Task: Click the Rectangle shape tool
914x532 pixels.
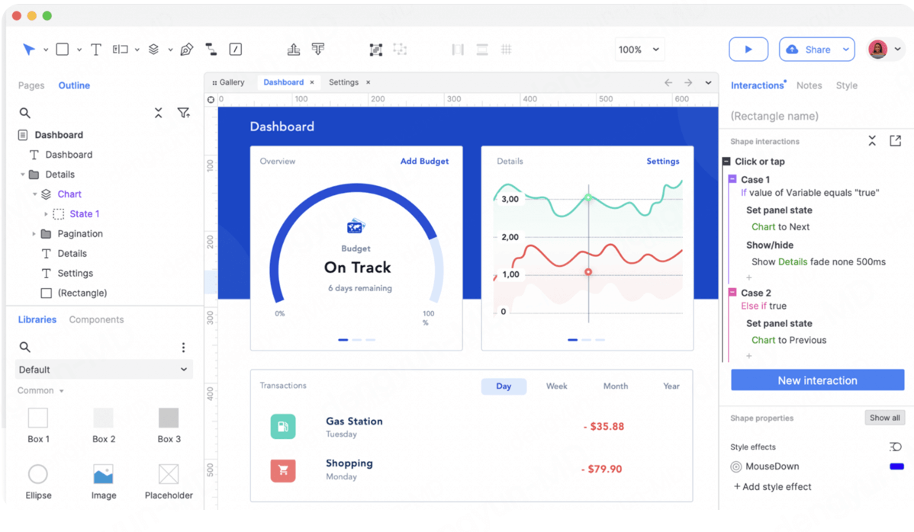Action: pyautogui.click(x=63, y=50)
